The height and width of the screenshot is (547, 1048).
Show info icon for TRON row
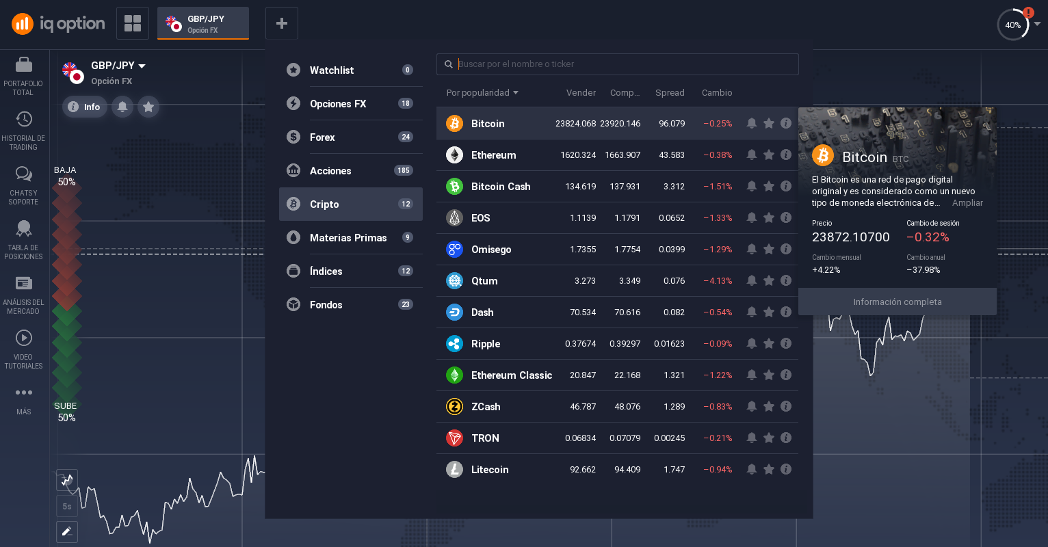click(x=786, y=438)
